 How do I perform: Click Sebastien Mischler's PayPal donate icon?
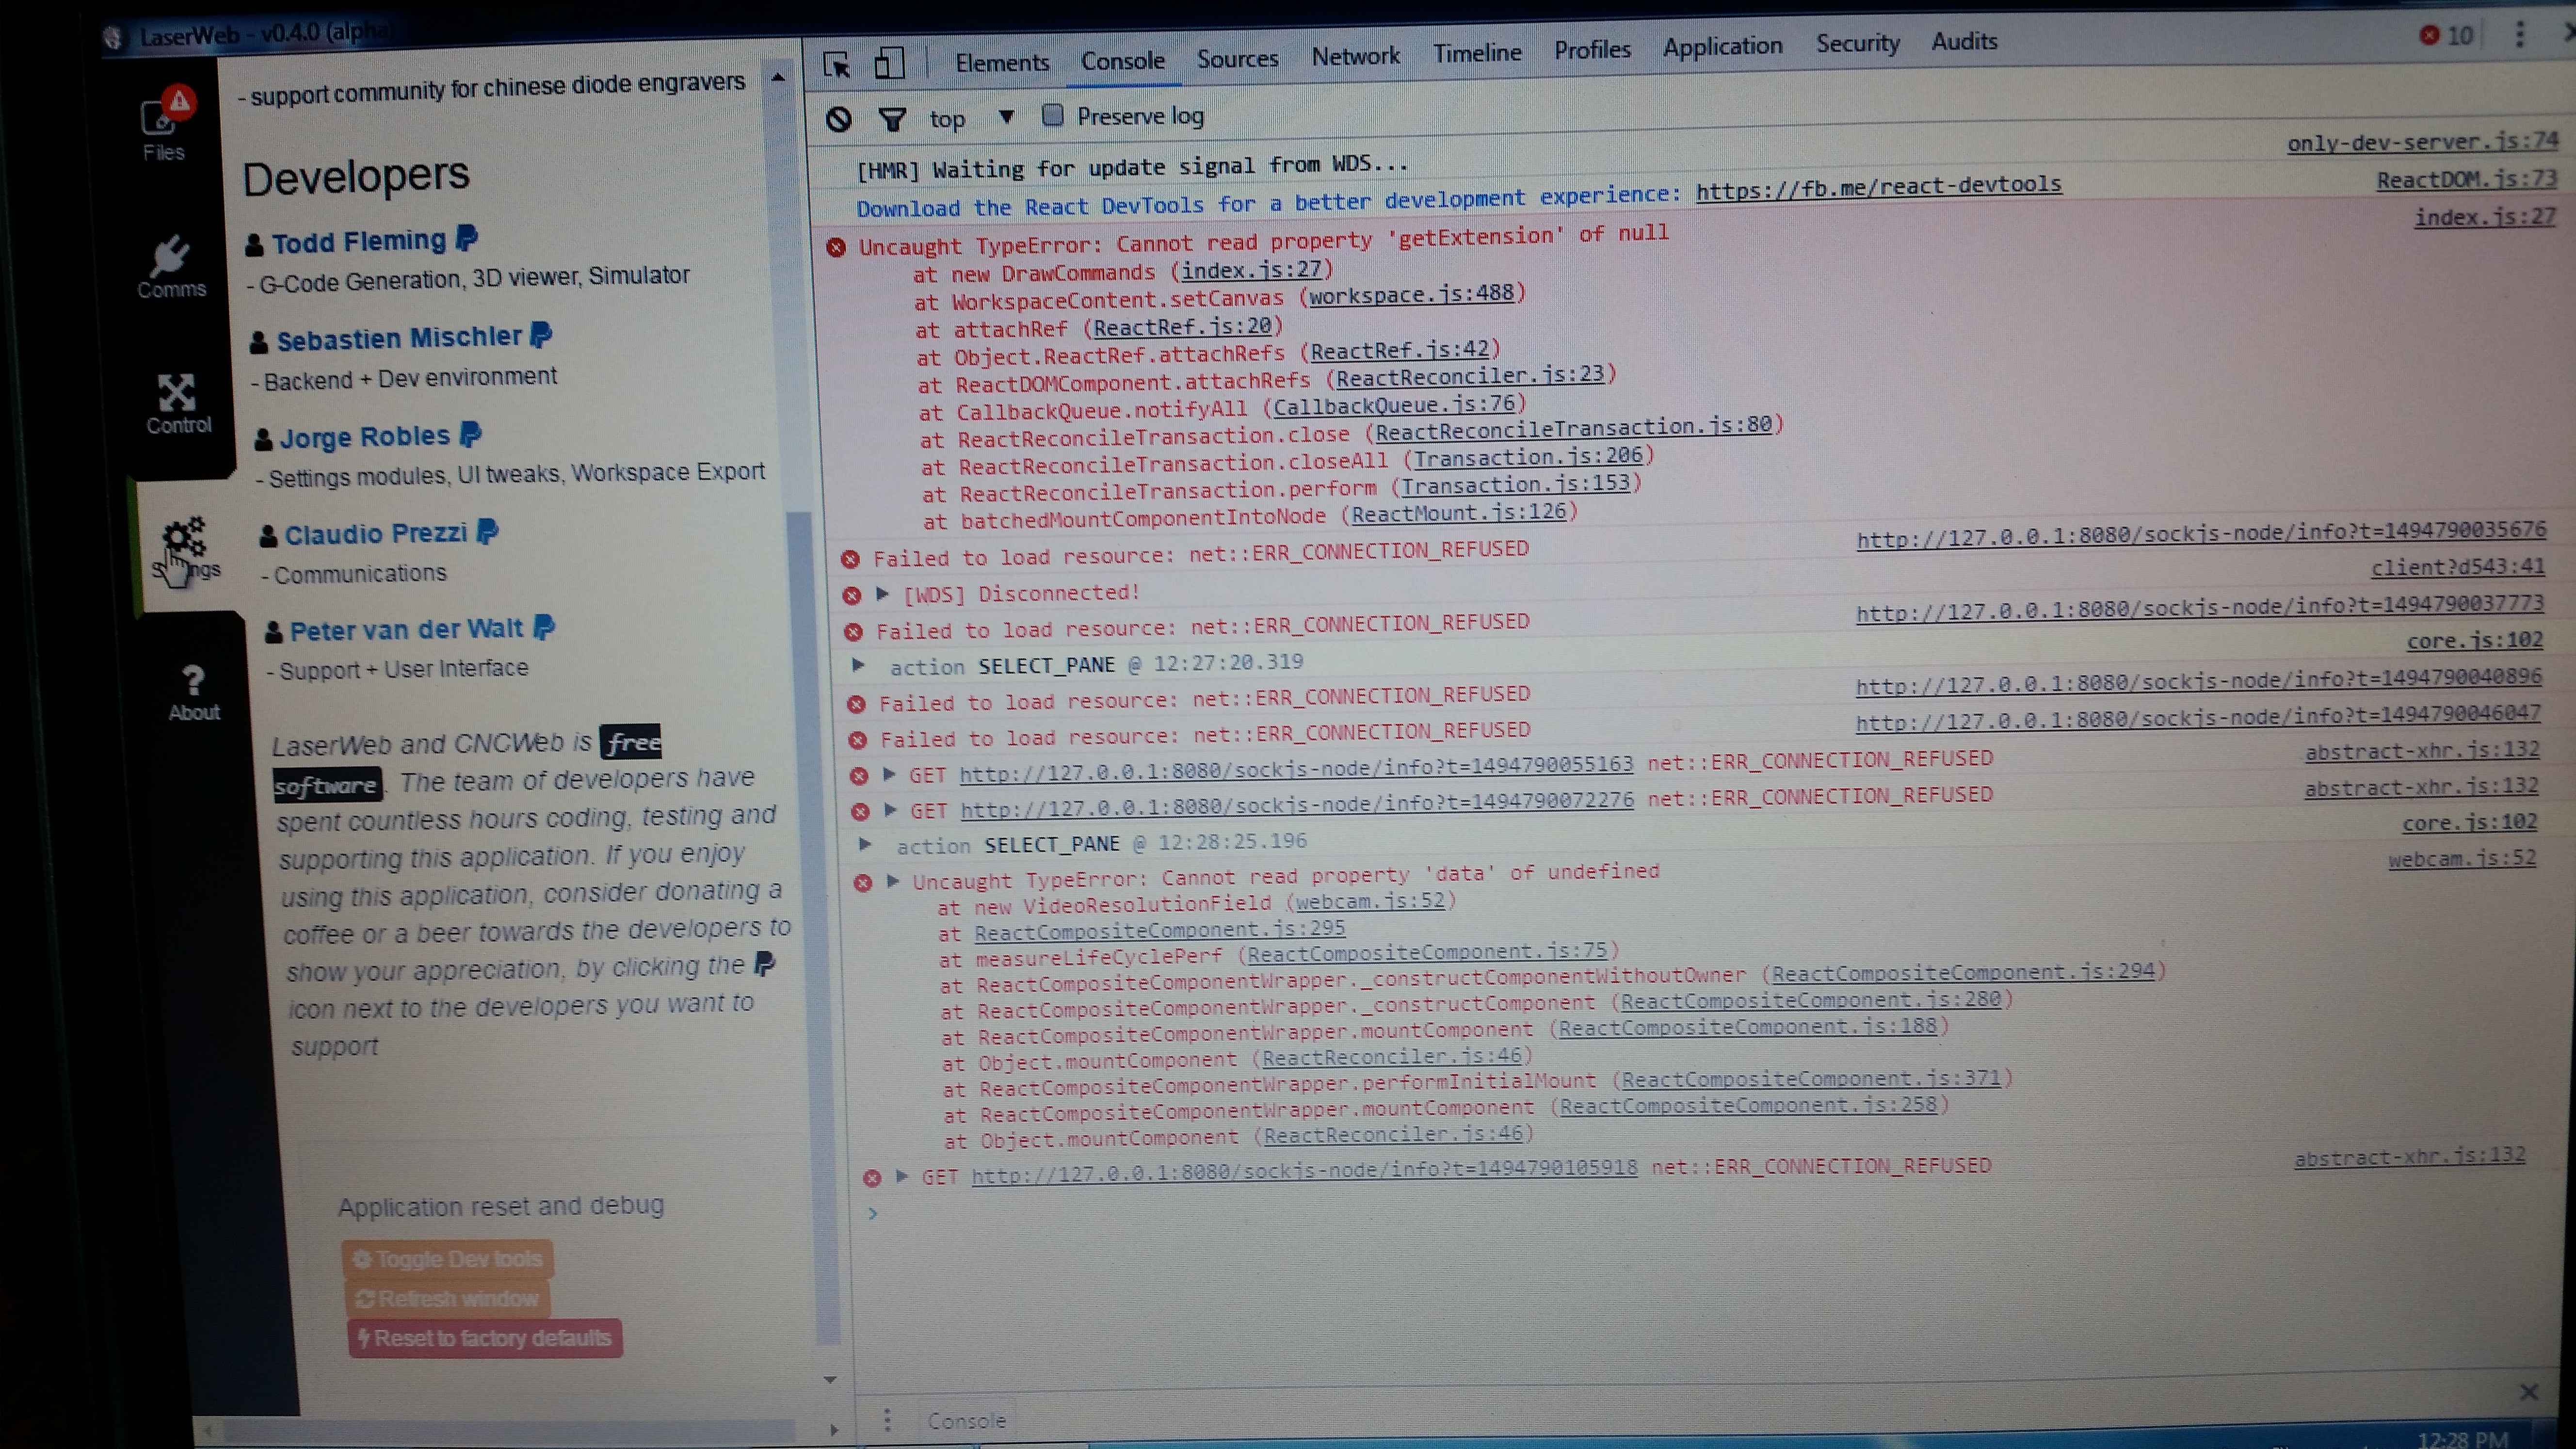pos(541,334)
